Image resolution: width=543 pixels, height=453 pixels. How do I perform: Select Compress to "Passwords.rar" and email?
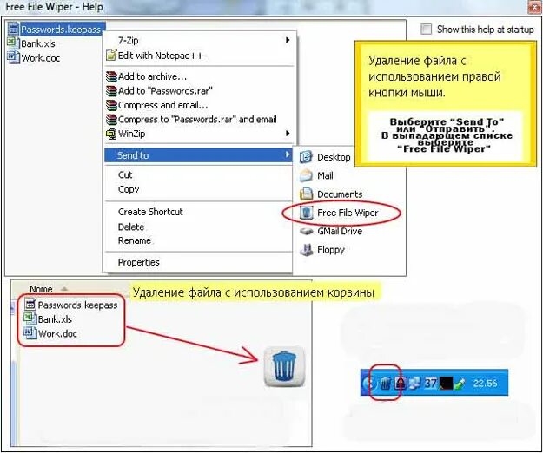[x=197, y=120]
